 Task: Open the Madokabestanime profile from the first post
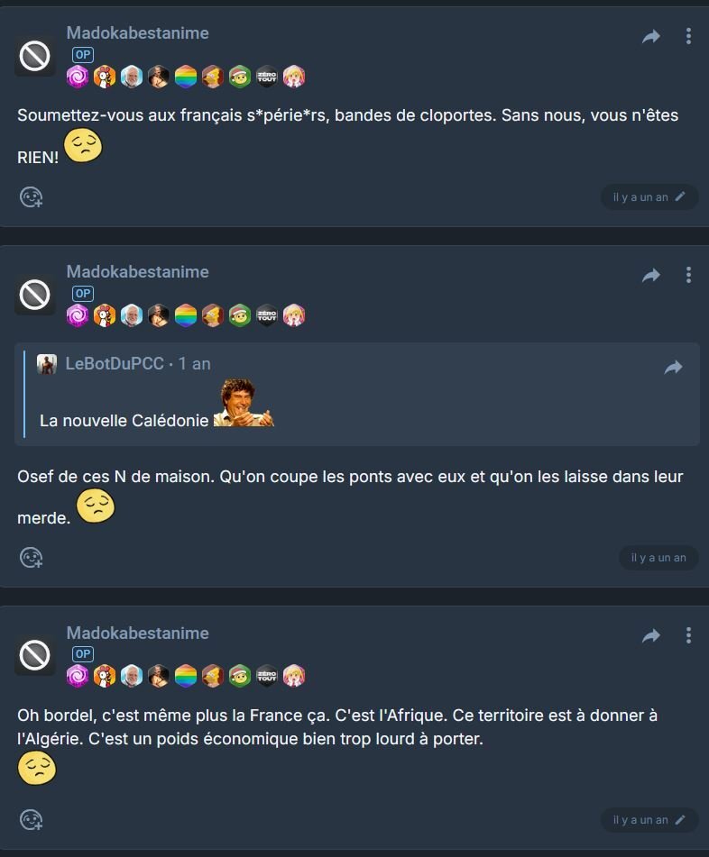(137, 32)
